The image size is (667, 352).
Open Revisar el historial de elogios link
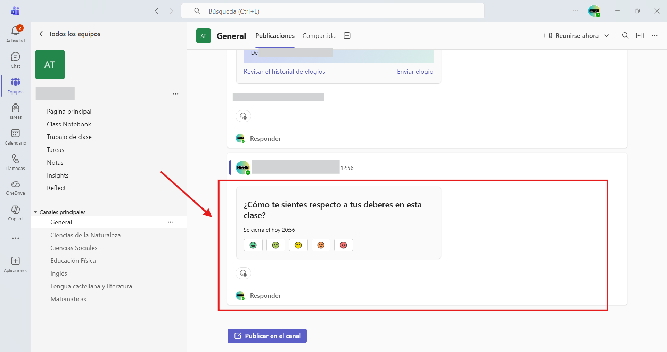284,71
